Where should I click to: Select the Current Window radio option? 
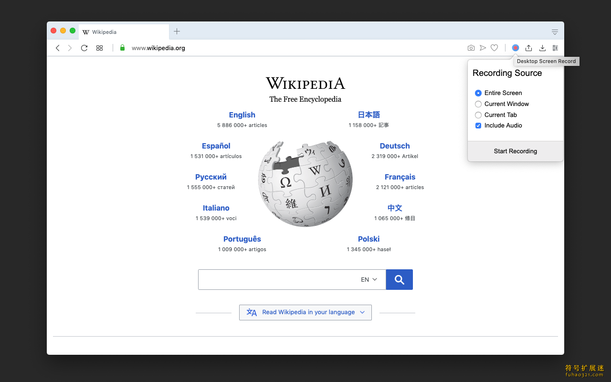[478, 104]
